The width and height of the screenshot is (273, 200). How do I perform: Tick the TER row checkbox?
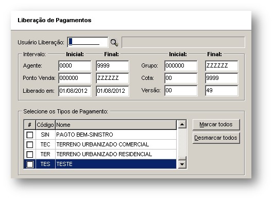click(x=30, y=154)
